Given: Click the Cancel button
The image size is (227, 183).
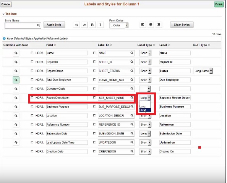Looking at the screenshot, I should [6, 4].
